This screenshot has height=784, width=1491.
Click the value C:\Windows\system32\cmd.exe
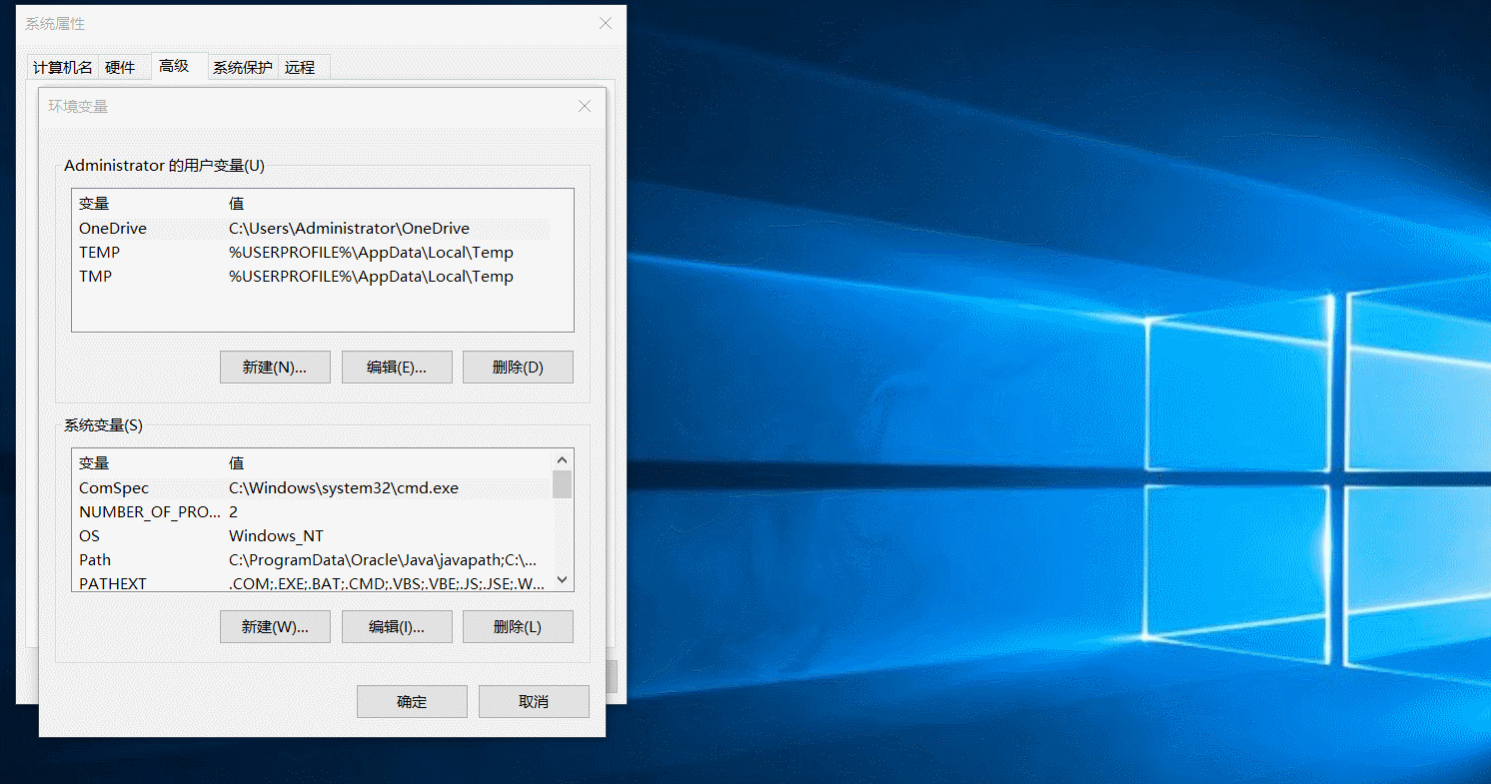(x=343, y=488)
